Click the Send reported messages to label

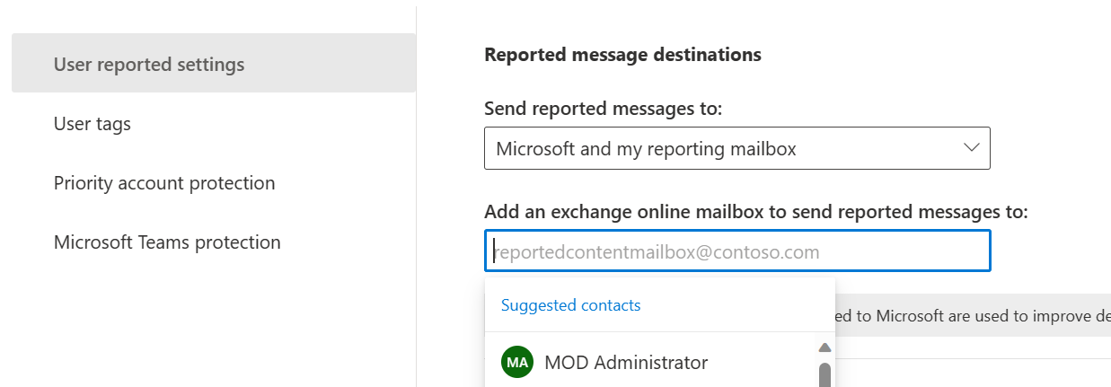click(x=604, y=109)
